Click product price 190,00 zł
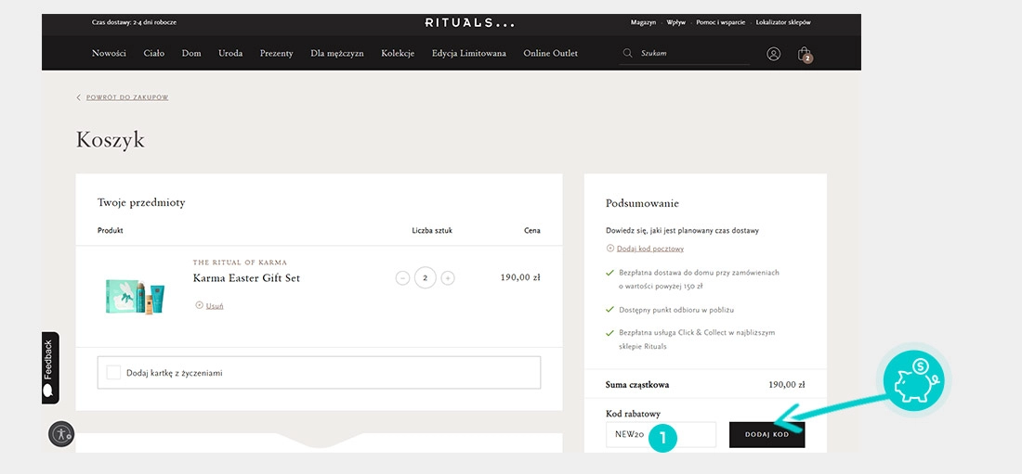Image resolution: width=1022 pixels, height=474 pixels. tap(520, 277)
